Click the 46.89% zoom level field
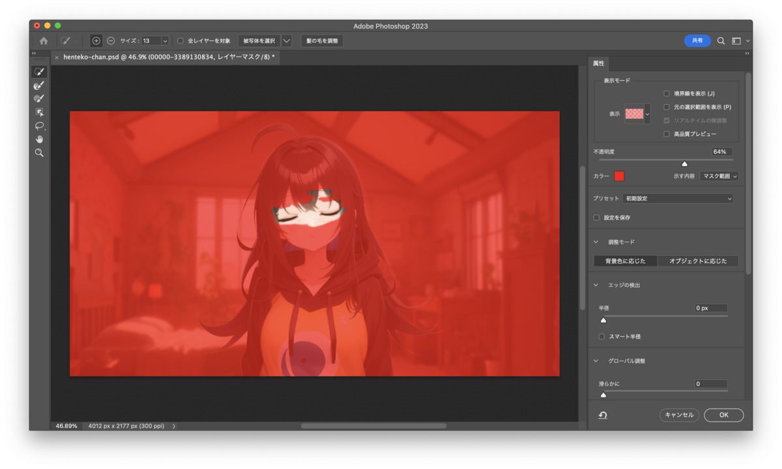 click(x=66, y=426)
